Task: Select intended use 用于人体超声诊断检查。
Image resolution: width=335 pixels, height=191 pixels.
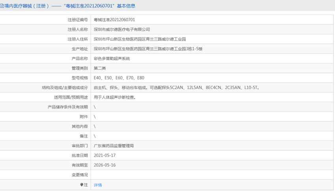Action: tap(115, 97)
